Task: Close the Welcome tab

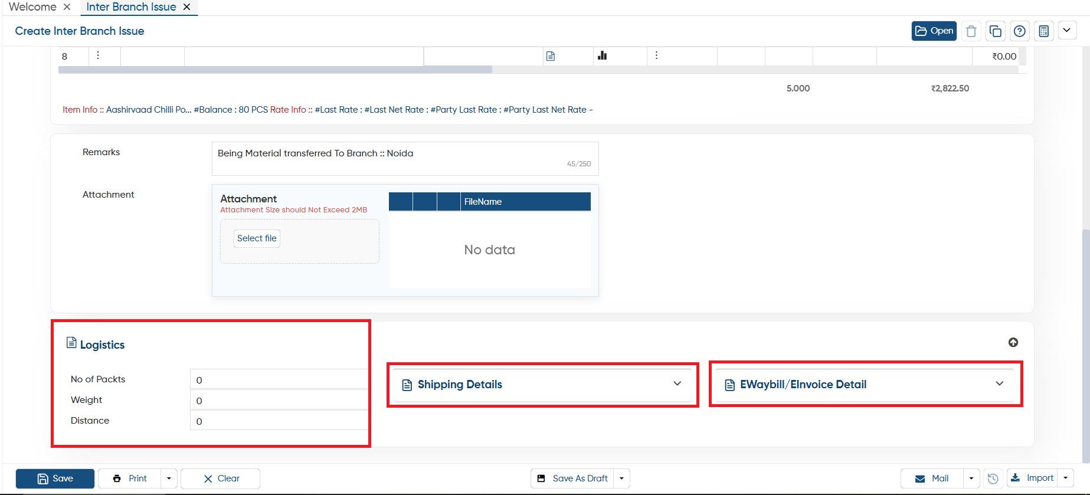Action: tap(67, 7)
